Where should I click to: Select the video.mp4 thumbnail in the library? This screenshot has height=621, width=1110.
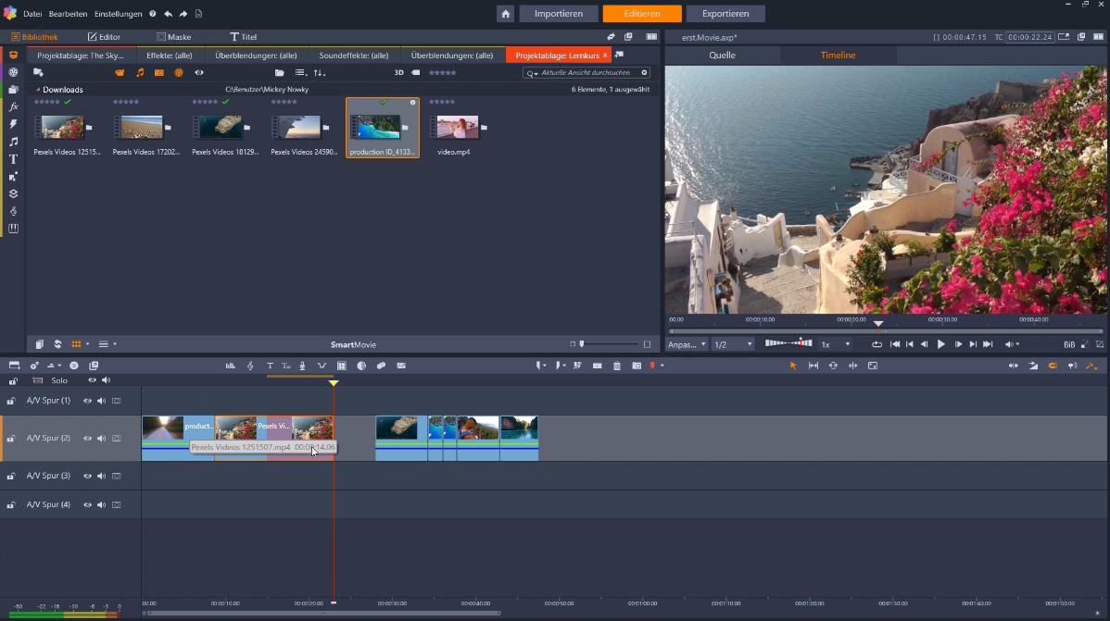[x=456, y=128]
